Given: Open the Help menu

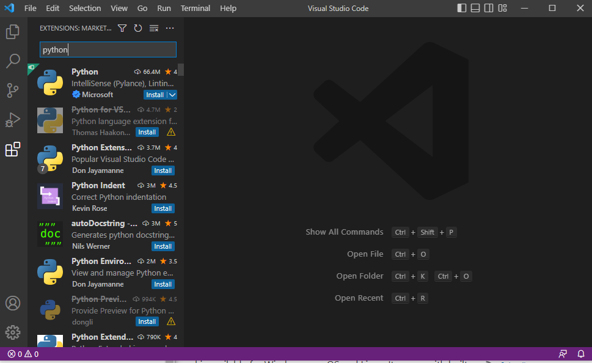Looking at the screenshot, I should (x=228, y=9).
